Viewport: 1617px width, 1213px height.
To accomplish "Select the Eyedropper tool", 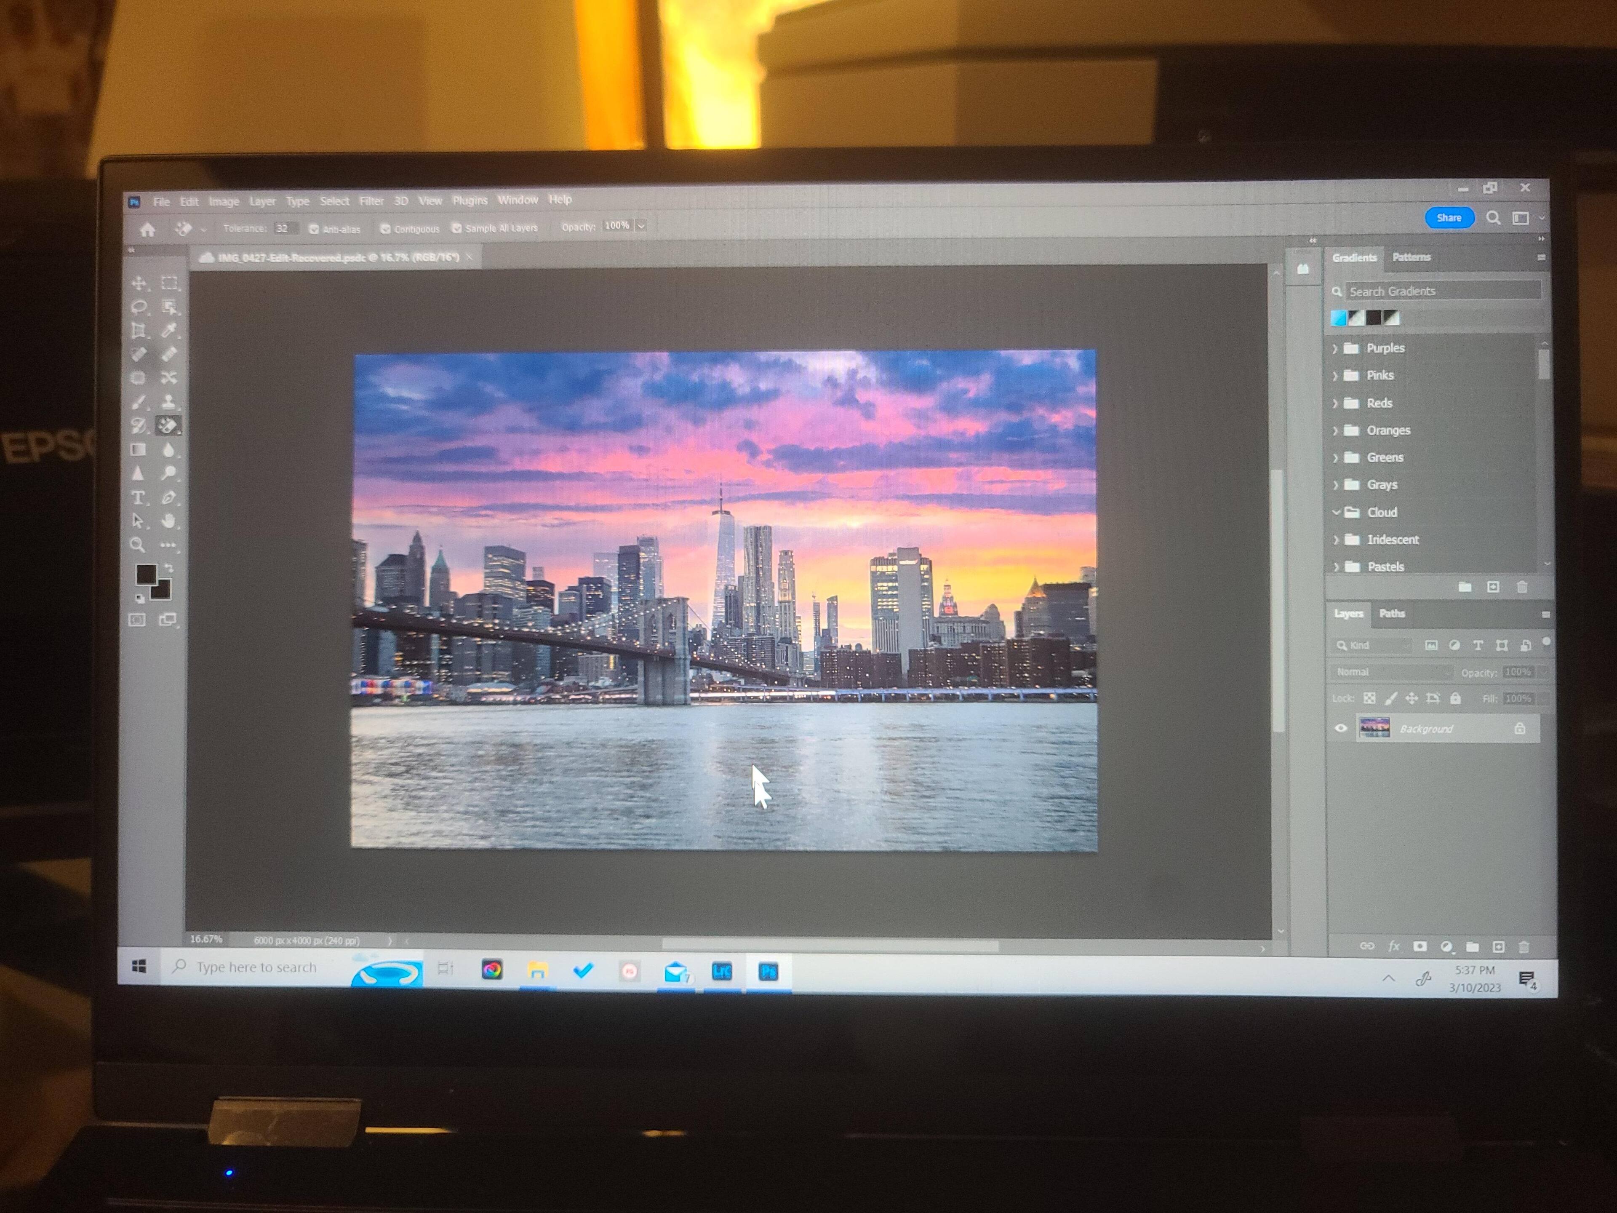I will pos(169,331).
